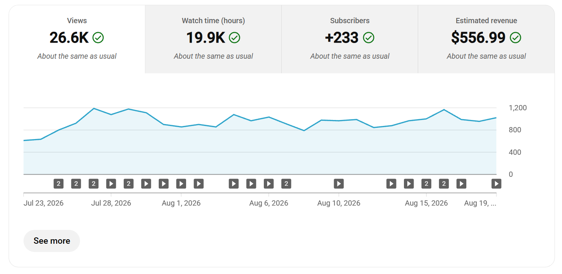The height and width of the screenshot is (274, 562).
Task: Open the video marker above Jul 28, 2026
Action: point(111,184)
